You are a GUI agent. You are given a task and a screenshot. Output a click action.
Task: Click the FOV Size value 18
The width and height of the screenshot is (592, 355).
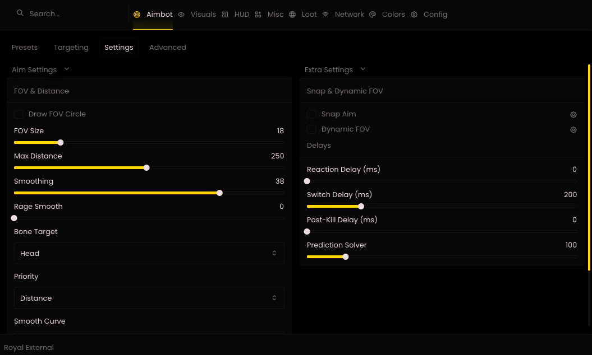click(x=280, y=131)
